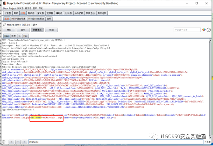Click the search box containing nfilename

[116, 142]
